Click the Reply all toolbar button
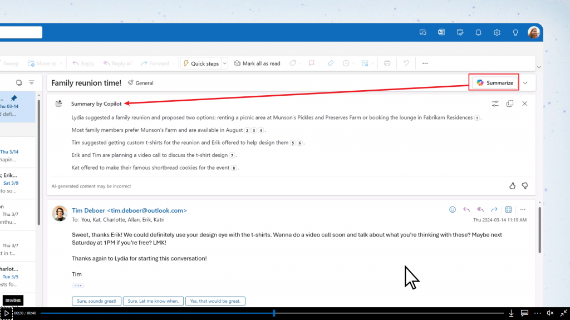Image resolution: width=570 pixels, height=320 pixels. pos(117,63)
